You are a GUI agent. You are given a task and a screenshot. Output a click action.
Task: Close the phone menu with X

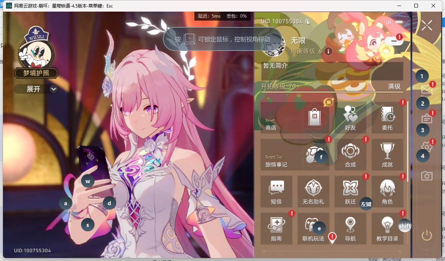point(427,25)
